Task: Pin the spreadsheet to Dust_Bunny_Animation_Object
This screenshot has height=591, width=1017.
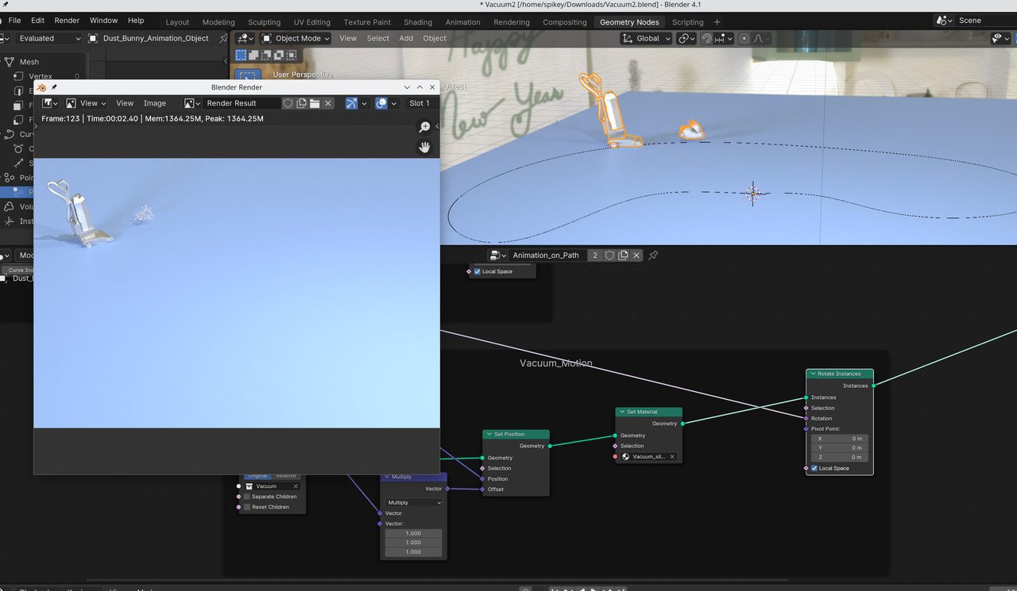Action: [224, 38]
